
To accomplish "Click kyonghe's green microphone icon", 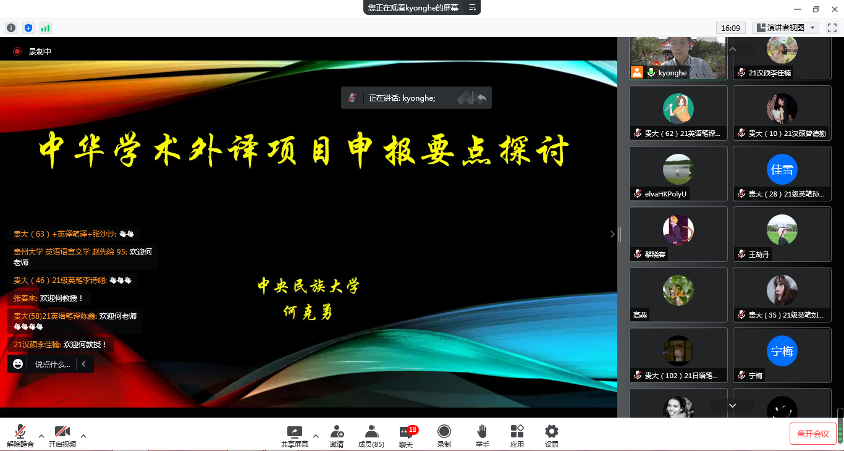I will 651,72.
